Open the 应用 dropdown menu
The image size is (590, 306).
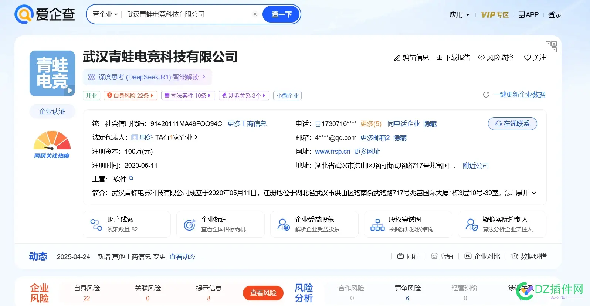tap(459, 15)
